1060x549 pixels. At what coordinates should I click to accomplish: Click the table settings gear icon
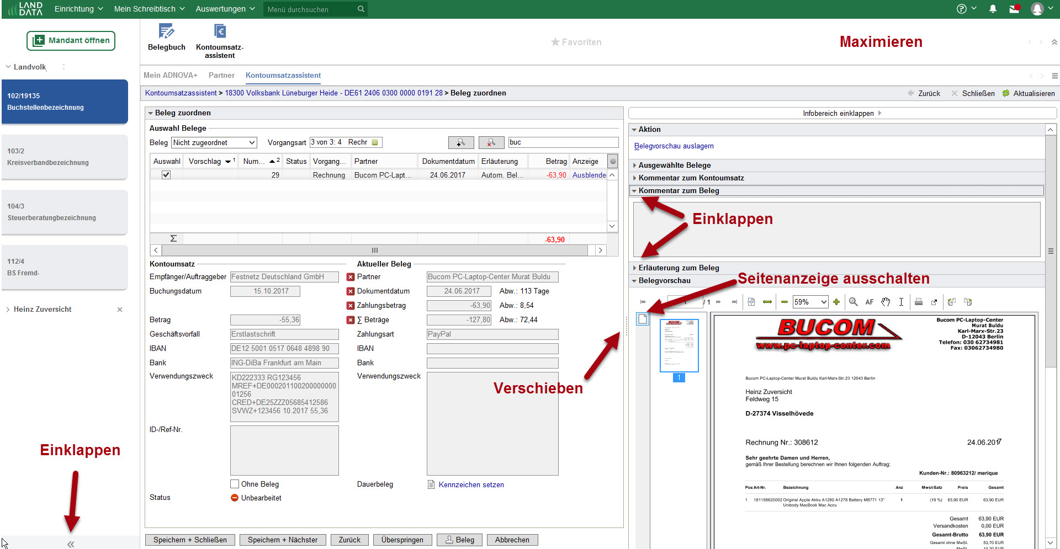coord(612,161)
